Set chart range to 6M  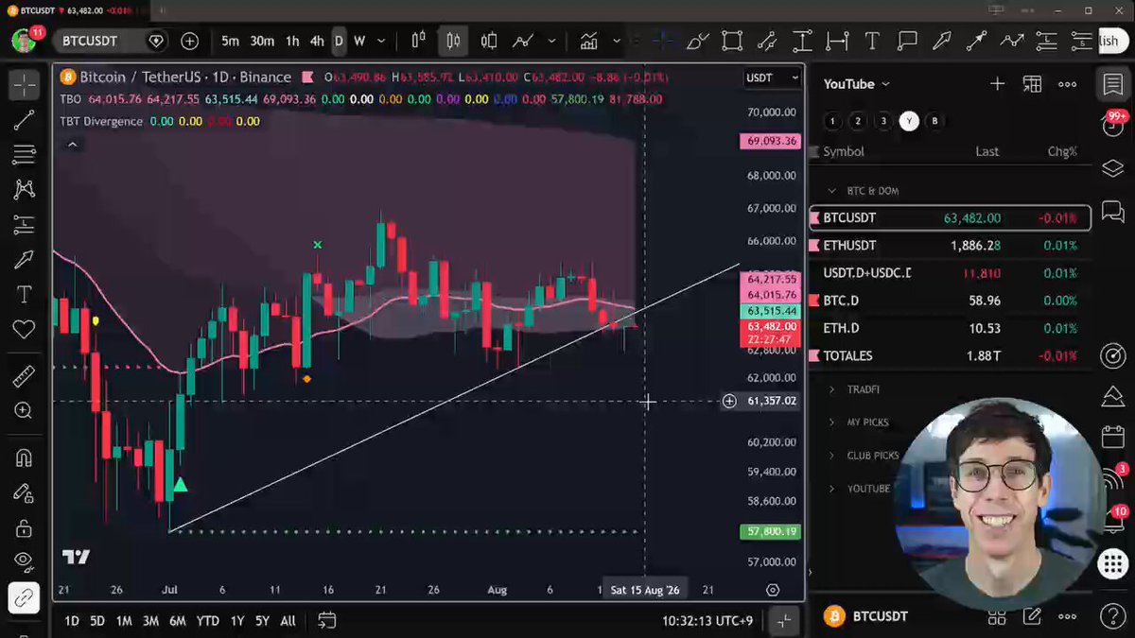point(177,621)
